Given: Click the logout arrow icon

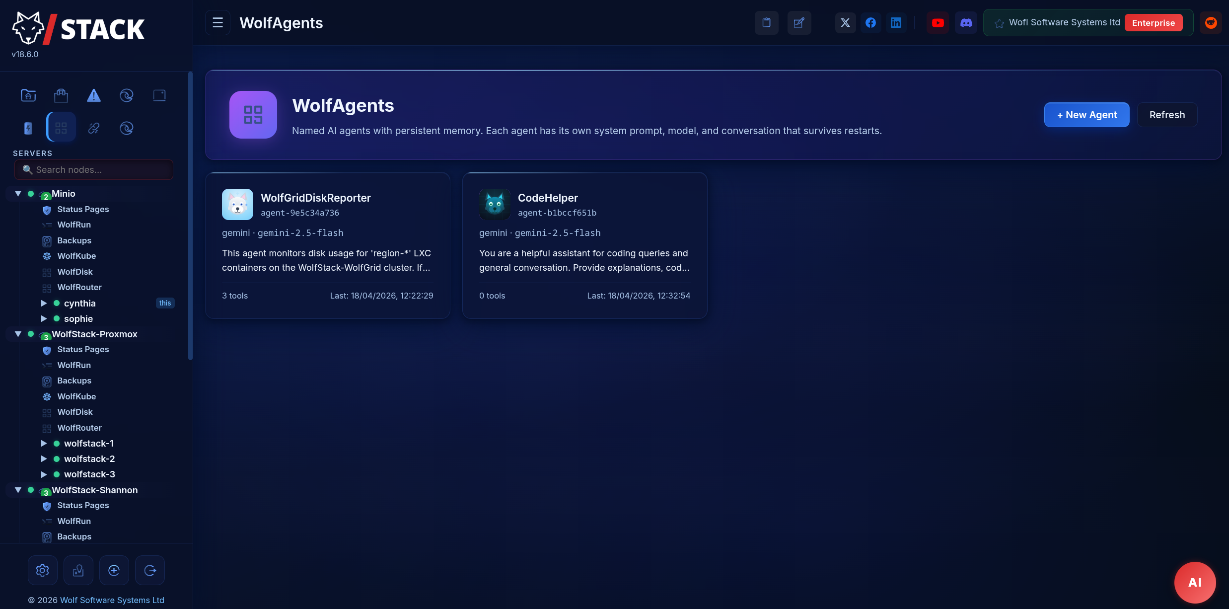Looking at the screenshot, I should 150,570.
